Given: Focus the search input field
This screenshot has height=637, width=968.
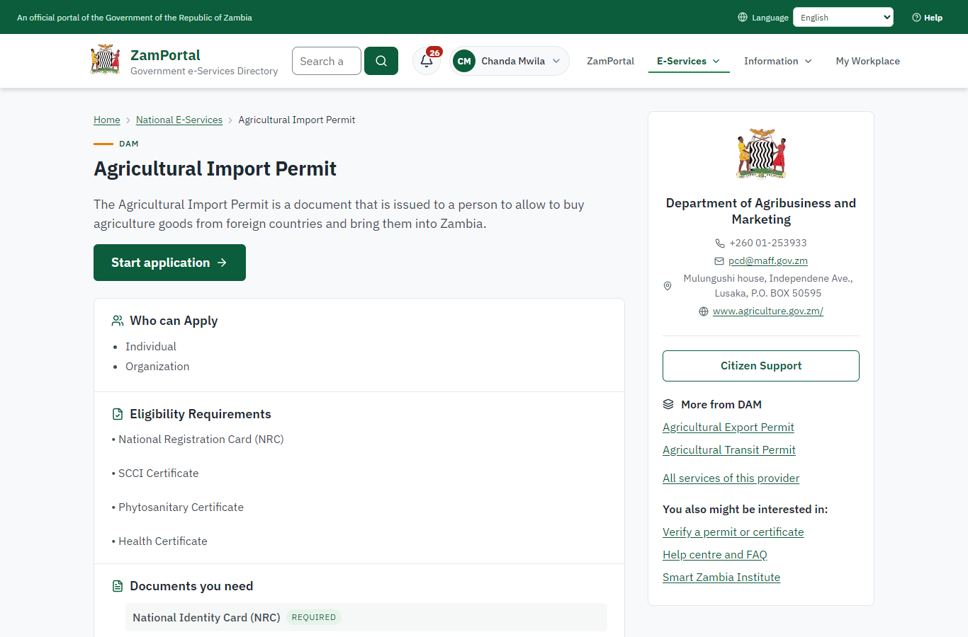Looking at the screenshot, I should click(327, 61).
